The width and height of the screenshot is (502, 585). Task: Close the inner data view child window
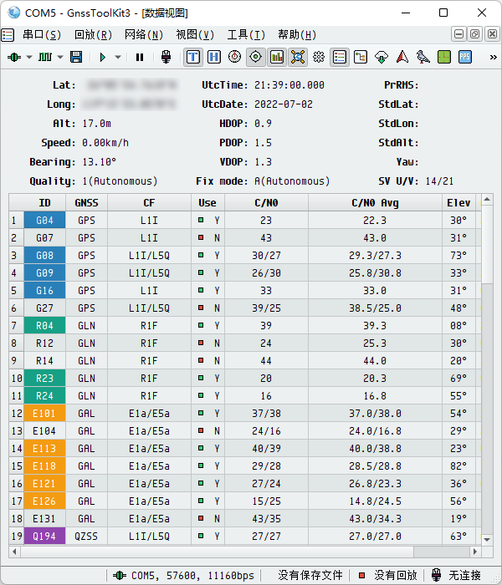[492, 34]
